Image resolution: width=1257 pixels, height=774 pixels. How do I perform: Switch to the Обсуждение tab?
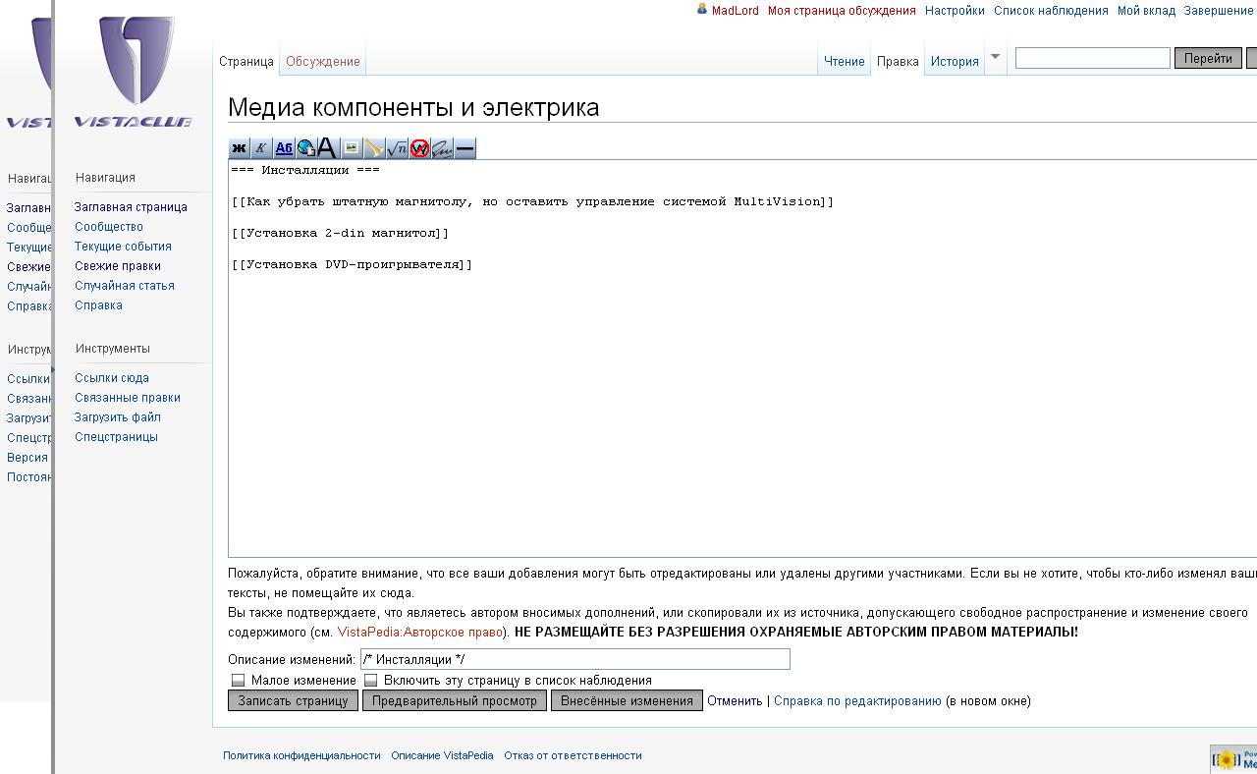tap(323, 61)
